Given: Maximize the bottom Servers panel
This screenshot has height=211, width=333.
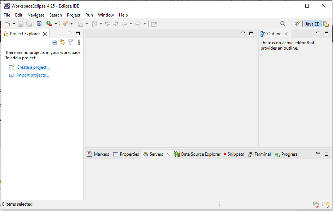Looking at the screenshot, I should 327,154.
